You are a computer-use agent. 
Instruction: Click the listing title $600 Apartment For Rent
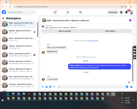(61, 28)
